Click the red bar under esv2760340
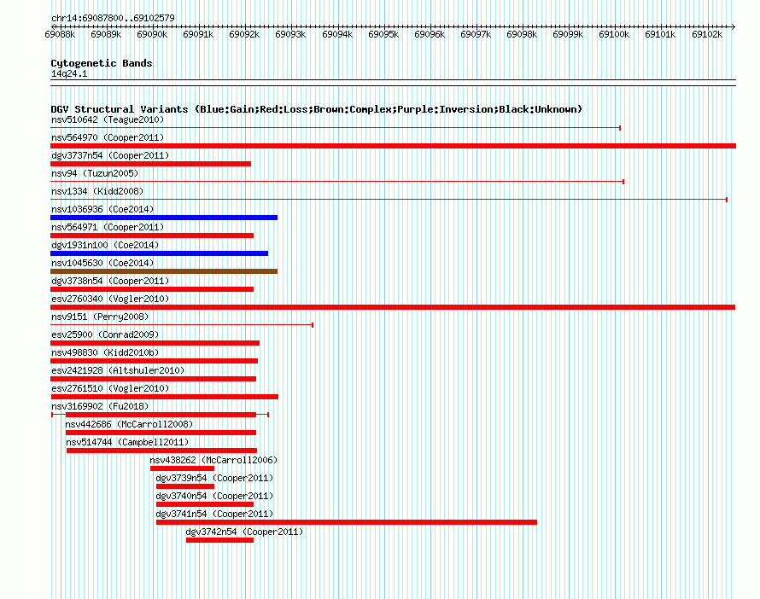Screen dimensions: 760x599 pos(393,307)
